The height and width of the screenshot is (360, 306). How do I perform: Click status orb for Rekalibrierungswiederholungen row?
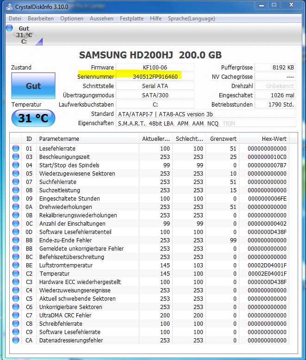[16, 215]
